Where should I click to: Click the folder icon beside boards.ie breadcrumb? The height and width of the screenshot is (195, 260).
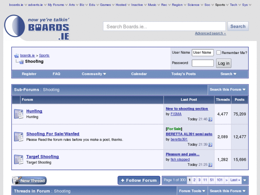coord(16,55)
